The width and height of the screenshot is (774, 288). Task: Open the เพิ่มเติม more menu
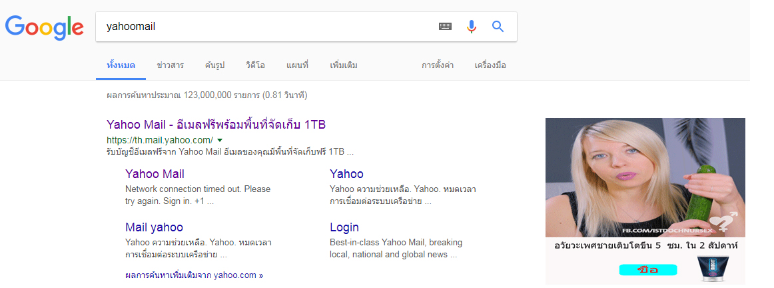pyautogui.click(x=344, y=65)
